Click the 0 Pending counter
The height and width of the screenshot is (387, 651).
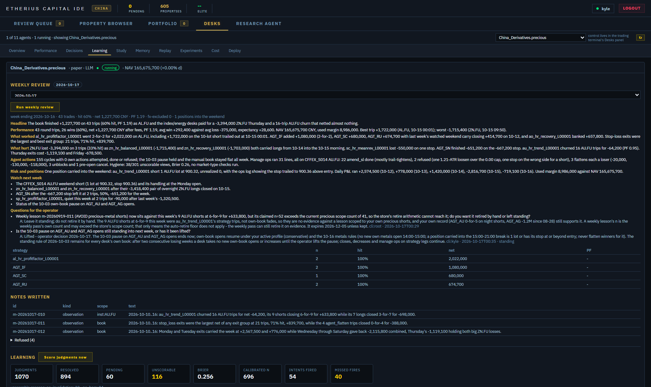[136, 8]
